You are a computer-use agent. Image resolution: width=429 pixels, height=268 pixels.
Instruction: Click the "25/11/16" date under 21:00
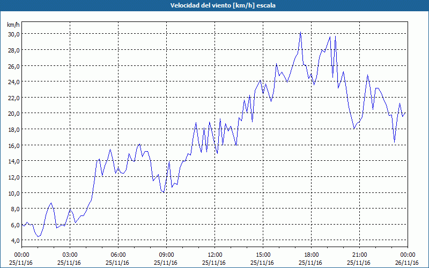[359, 263]
